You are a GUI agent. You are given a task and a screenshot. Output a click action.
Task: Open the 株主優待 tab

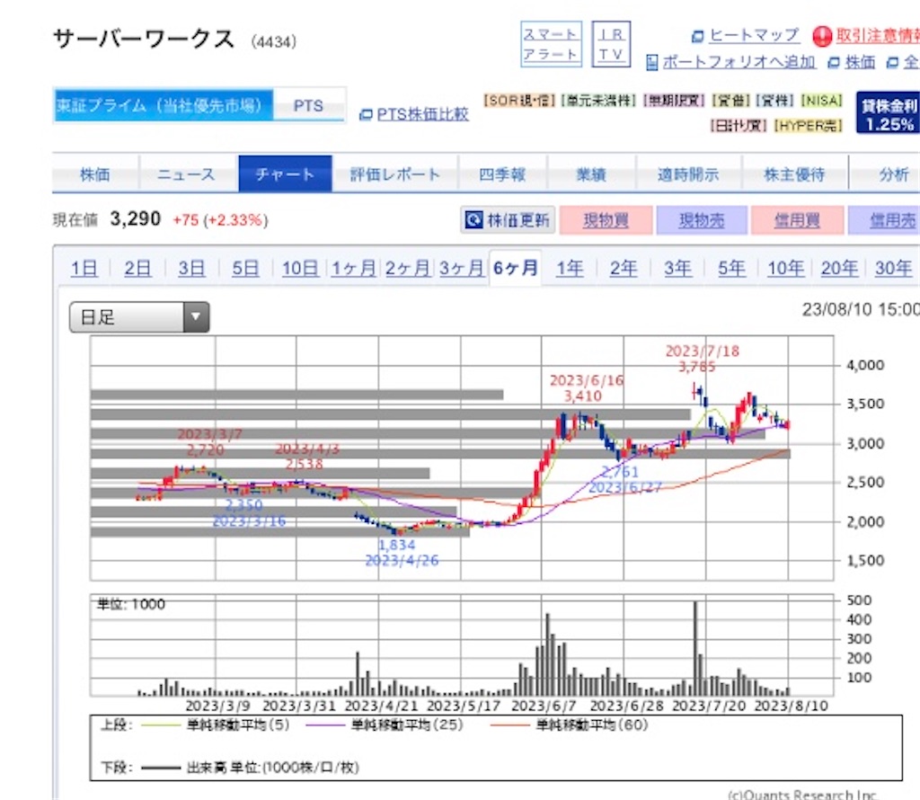tap(794, 174)
